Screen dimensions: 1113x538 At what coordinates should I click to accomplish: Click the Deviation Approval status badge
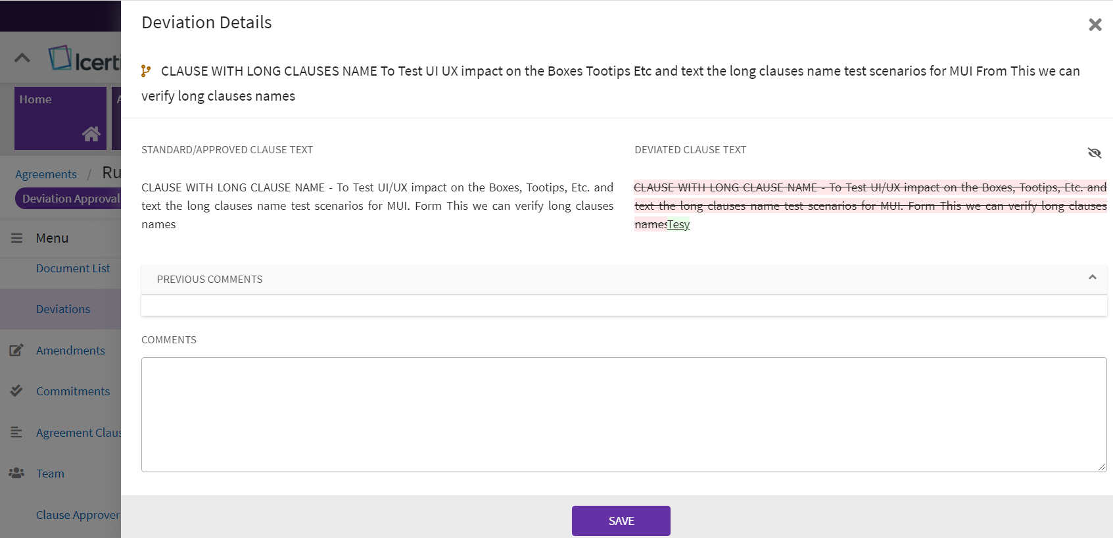pos(70,199)
